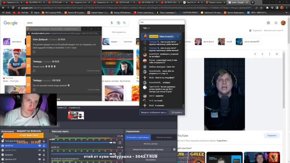290x163 pixels.
Task: Open the pinned chat link
Action: coord(167,37)
